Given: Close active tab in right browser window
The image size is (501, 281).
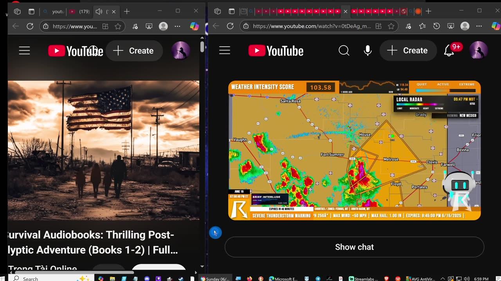Looking at the screenshot, I should coord(345,11).
